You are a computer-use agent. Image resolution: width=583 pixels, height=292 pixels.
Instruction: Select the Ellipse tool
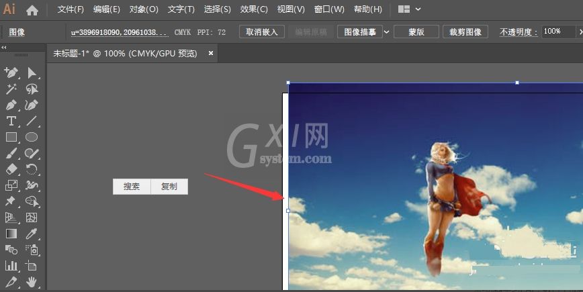pyautogui.click(x=32, y=137)
